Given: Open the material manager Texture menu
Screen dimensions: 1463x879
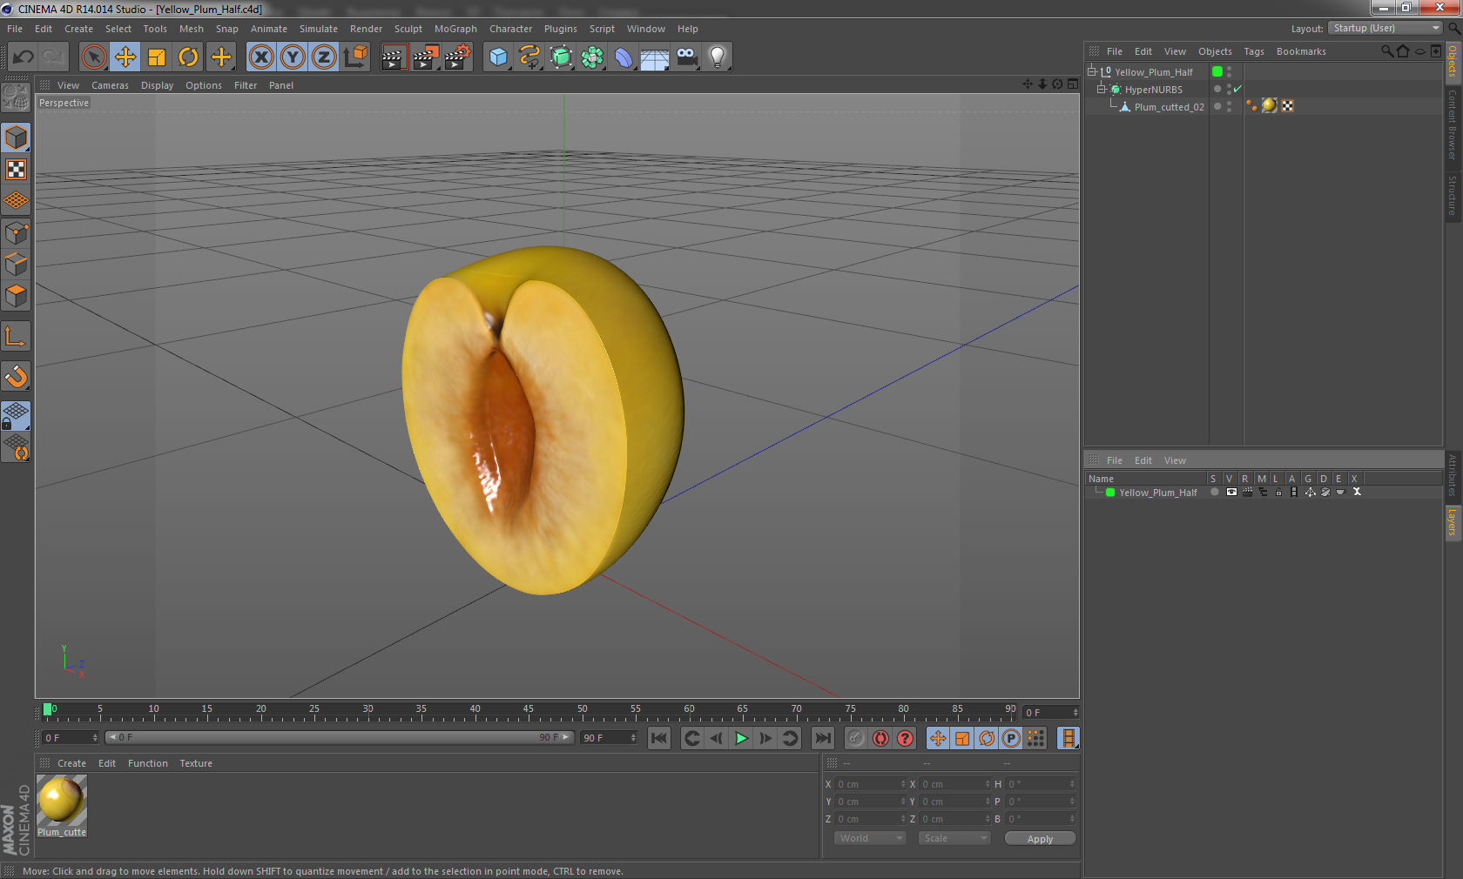Looking at the screenshot, I should tap(196, 763).
